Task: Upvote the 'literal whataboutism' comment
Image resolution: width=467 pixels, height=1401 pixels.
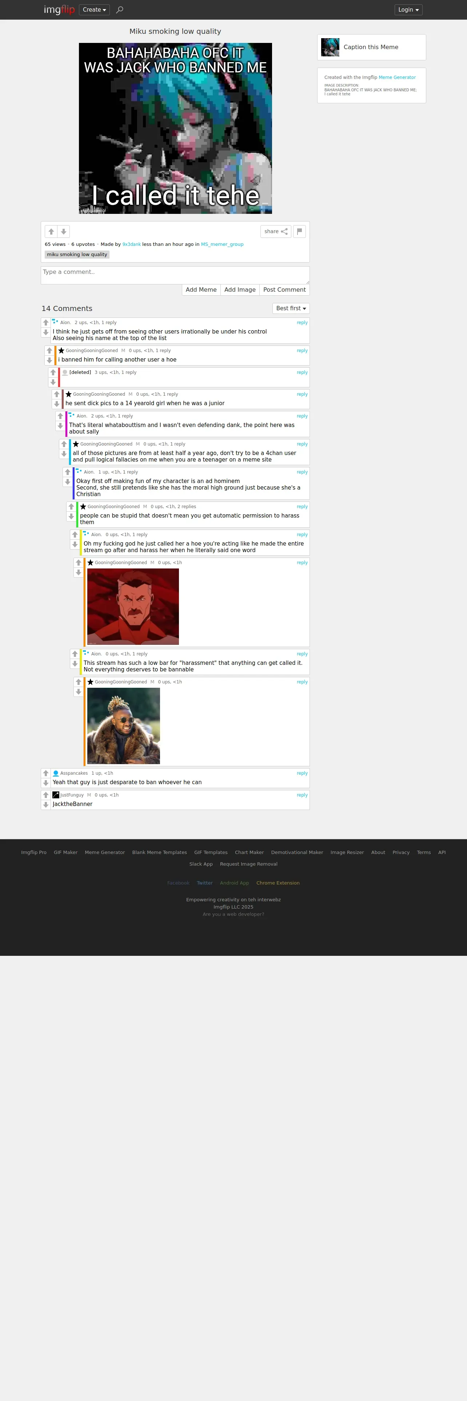Action: [x=60, y=416]
